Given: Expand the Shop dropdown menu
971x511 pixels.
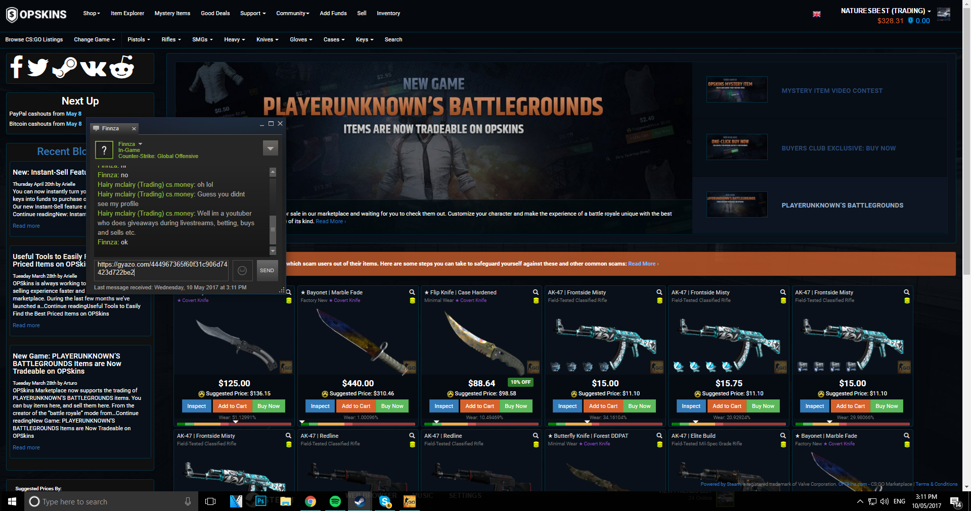Looking at the screenshot, I should coord(92,13).
